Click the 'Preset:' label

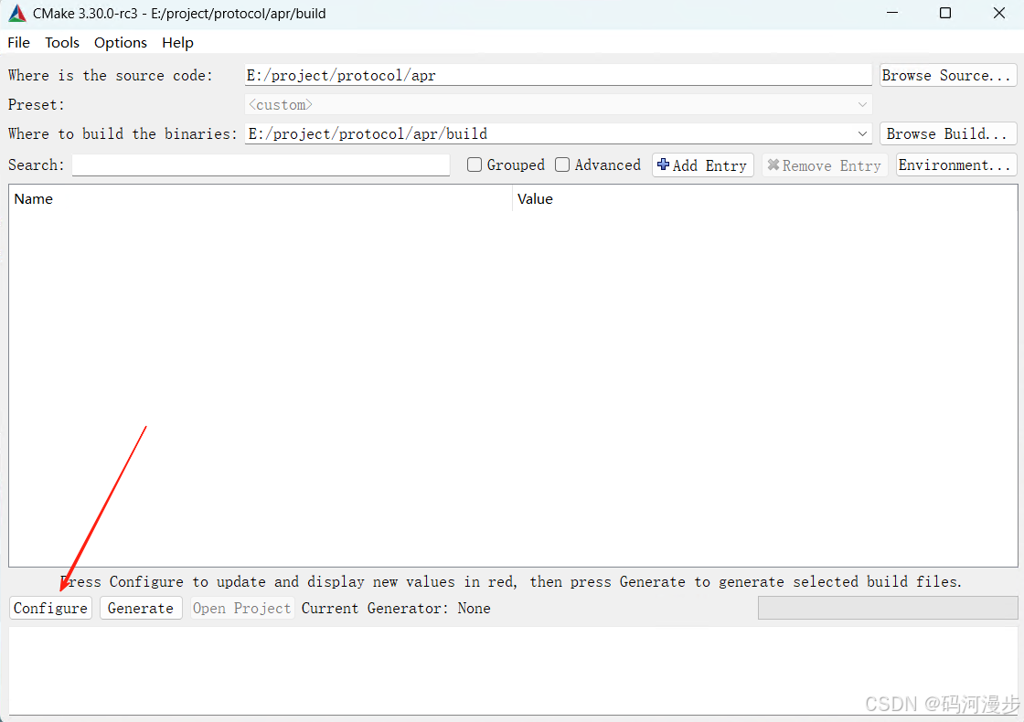[37, 104]
